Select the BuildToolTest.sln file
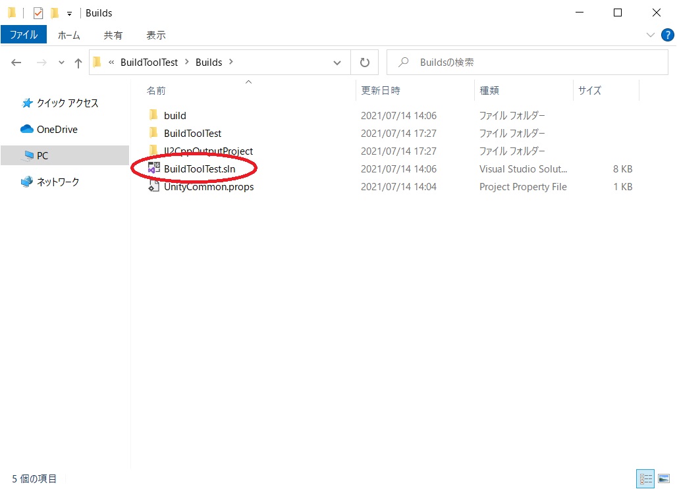 (x=200, y=168)
